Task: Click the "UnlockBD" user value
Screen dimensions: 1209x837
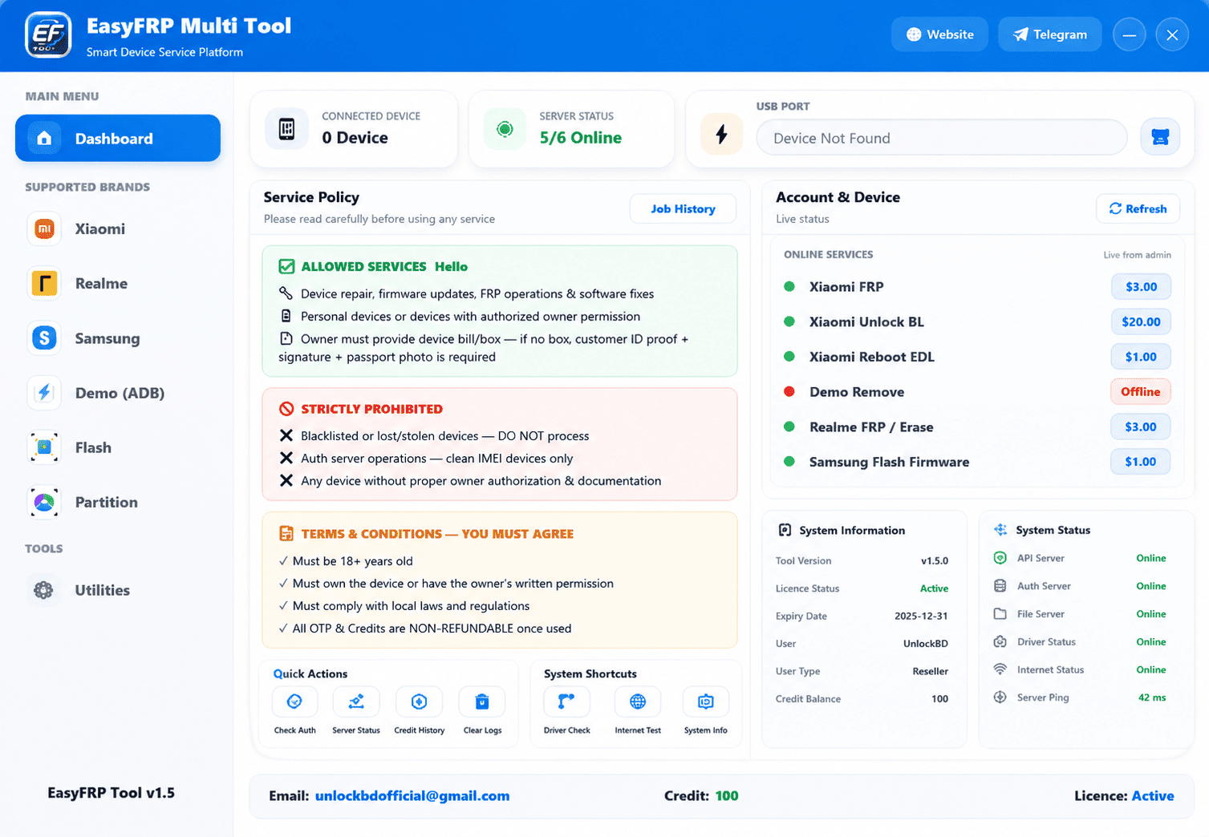Action: coord(926,644)
